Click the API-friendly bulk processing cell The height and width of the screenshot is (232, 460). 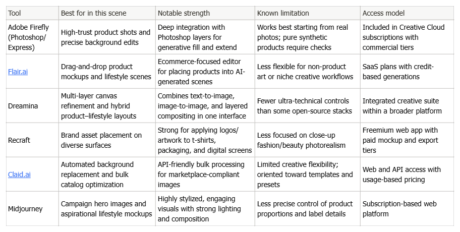pos(205,175)
